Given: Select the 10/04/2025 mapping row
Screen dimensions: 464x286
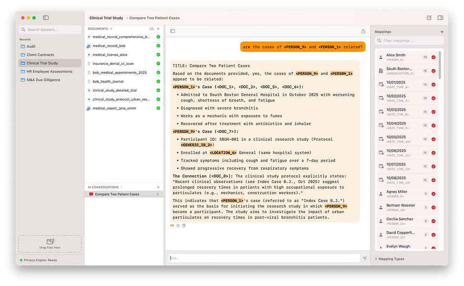Looking at the screenshot, I should point(407,126).
